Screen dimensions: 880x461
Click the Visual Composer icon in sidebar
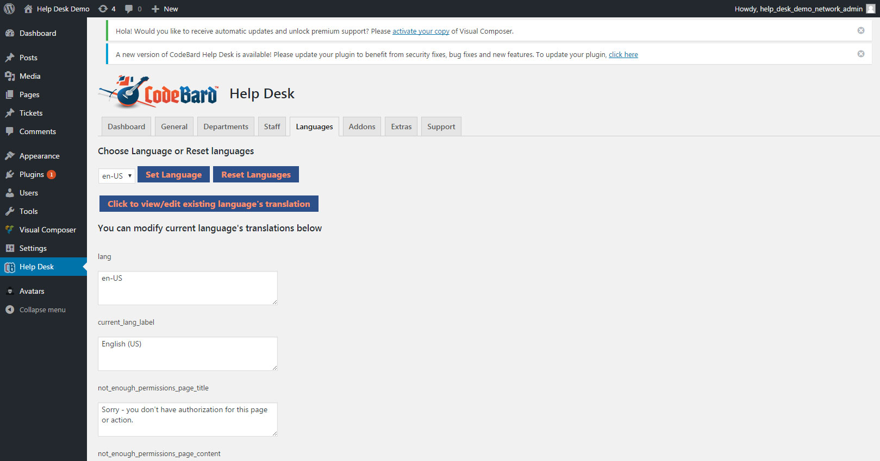10,230
